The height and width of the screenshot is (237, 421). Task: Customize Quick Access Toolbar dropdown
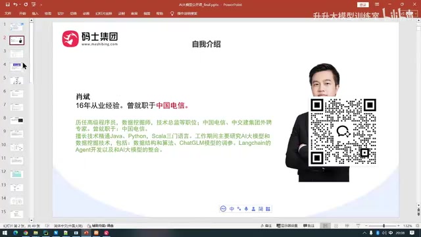[x=41, y=5]
